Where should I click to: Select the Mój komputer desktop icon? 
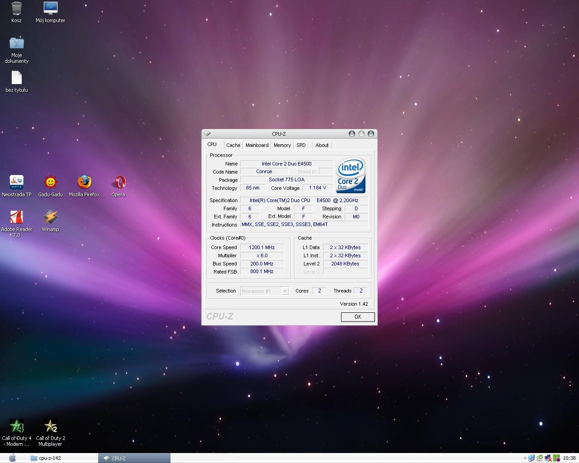tap(50, 12)
